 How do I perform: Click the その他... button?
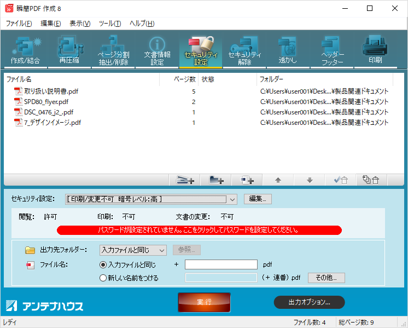point(327,278)
